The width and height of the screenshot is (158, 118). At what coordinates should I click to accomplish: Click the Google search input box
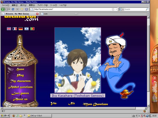135,9
